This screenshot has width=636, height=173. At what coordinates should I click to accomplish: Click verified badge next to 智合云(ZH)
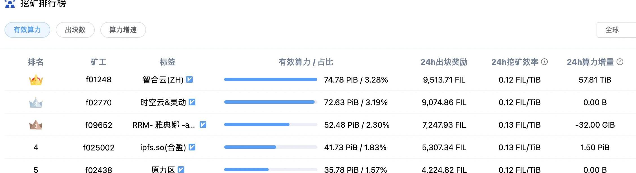[x=190, y=80]
